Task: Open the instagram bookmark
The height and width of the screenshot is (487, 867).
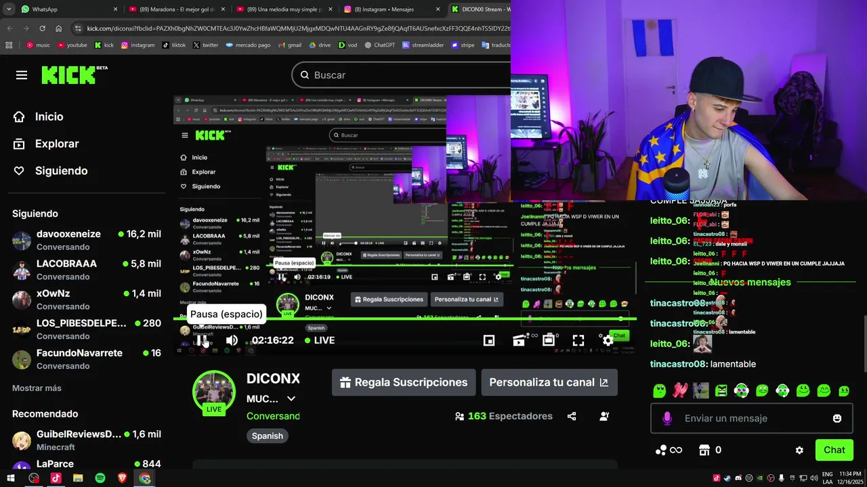Action: [138, 45]
